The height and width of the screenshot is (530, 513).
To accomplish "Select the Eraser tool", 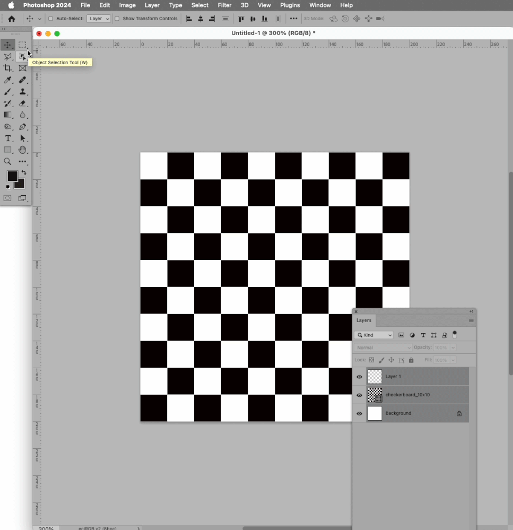I will coord(22,103).
